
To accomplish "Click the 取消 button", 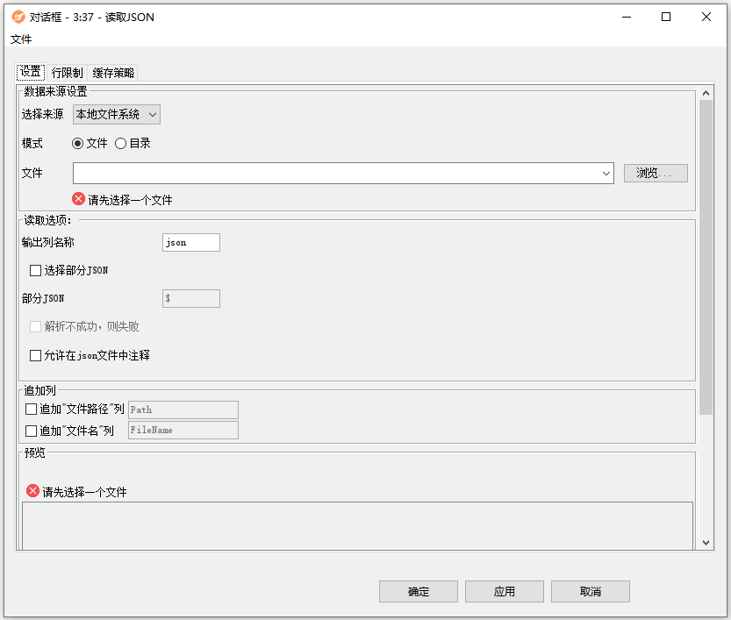I will tap(590, 591).
